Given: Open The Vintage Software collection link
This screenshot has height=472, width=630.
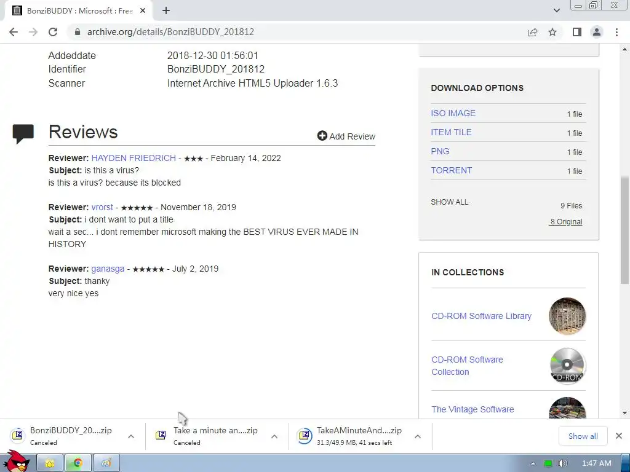Looking at the screenshot, I should click(472, 409).
